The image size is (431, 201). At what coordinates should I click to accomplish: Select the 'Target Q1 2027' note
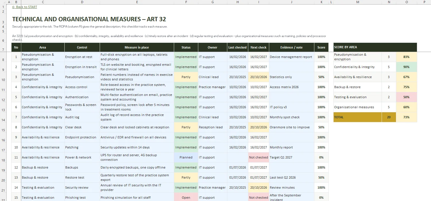tap(291, 157)
